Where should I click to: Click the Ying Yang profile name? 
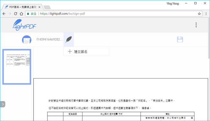coord(173,4)
